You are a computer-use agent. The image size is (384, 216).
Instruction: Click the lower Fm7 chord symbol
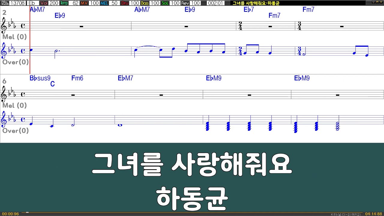pyautogui.click(x=274, y=16)
